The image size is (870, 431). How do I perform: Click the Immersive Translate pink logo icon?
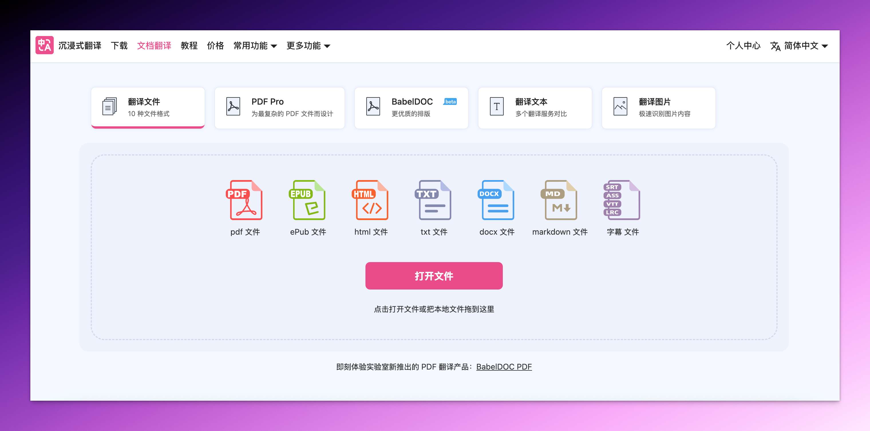click(44, 45)
